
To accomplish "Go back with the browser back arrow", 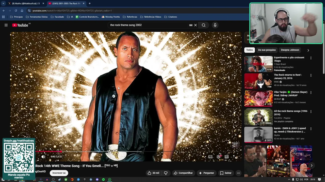I will 4,11.
